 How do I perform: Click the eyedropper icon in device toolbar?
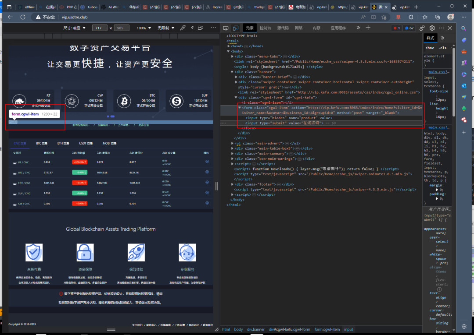[183, 28]
